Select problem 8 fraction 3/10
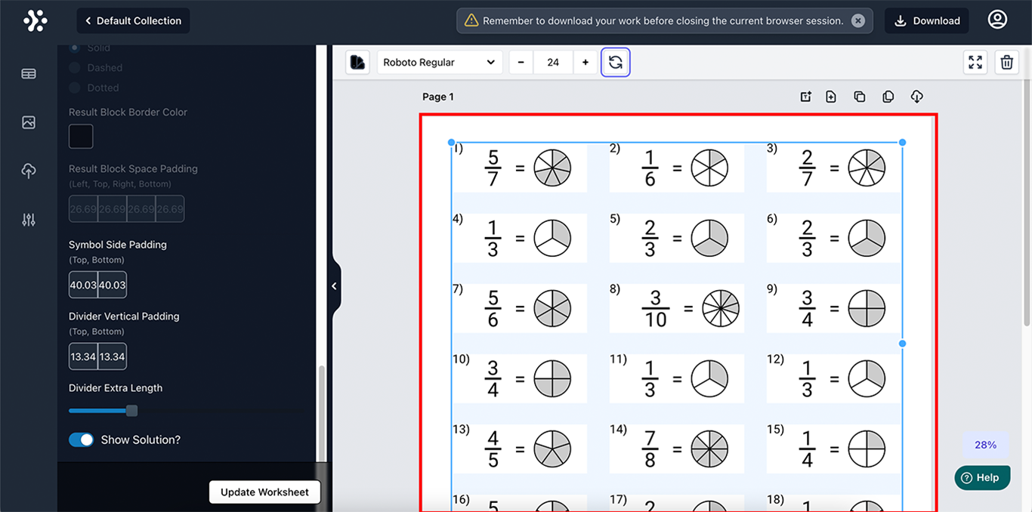The width and height of the screenshot is (1032, 512). coord(656,309)
